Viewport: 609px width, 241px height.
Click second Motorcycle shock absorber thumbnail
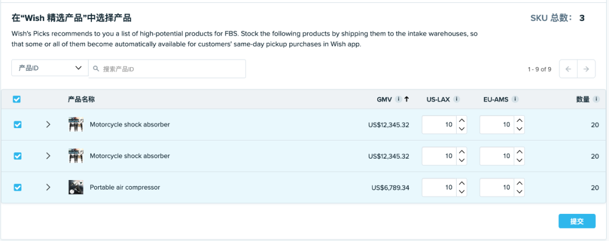pos(76,156)
